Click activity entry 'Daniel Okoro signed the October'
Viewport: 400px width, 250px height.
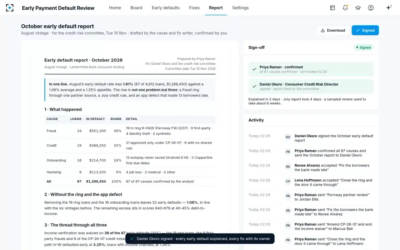tap(334, 138)
